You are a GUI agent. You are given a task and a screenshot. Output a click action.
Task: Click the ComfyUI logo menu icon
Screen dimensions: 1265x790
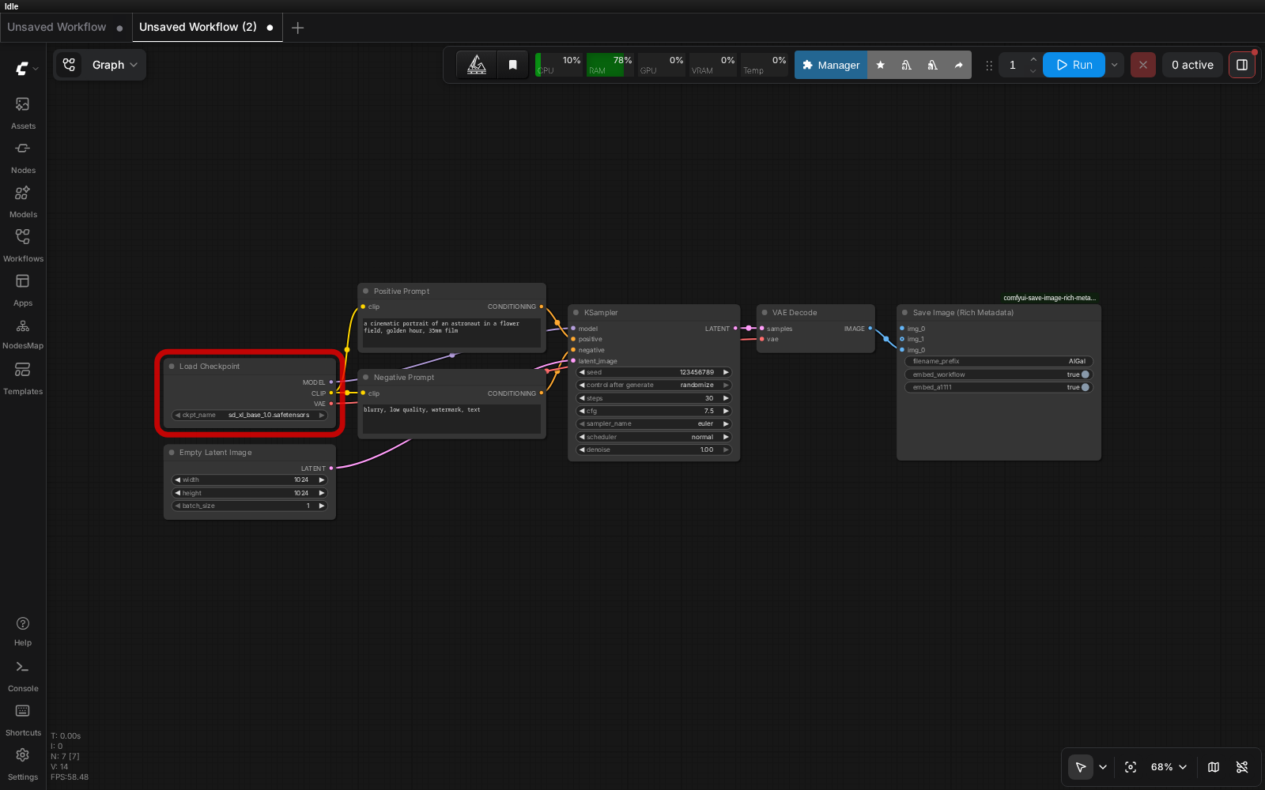[x=22, y=69]
